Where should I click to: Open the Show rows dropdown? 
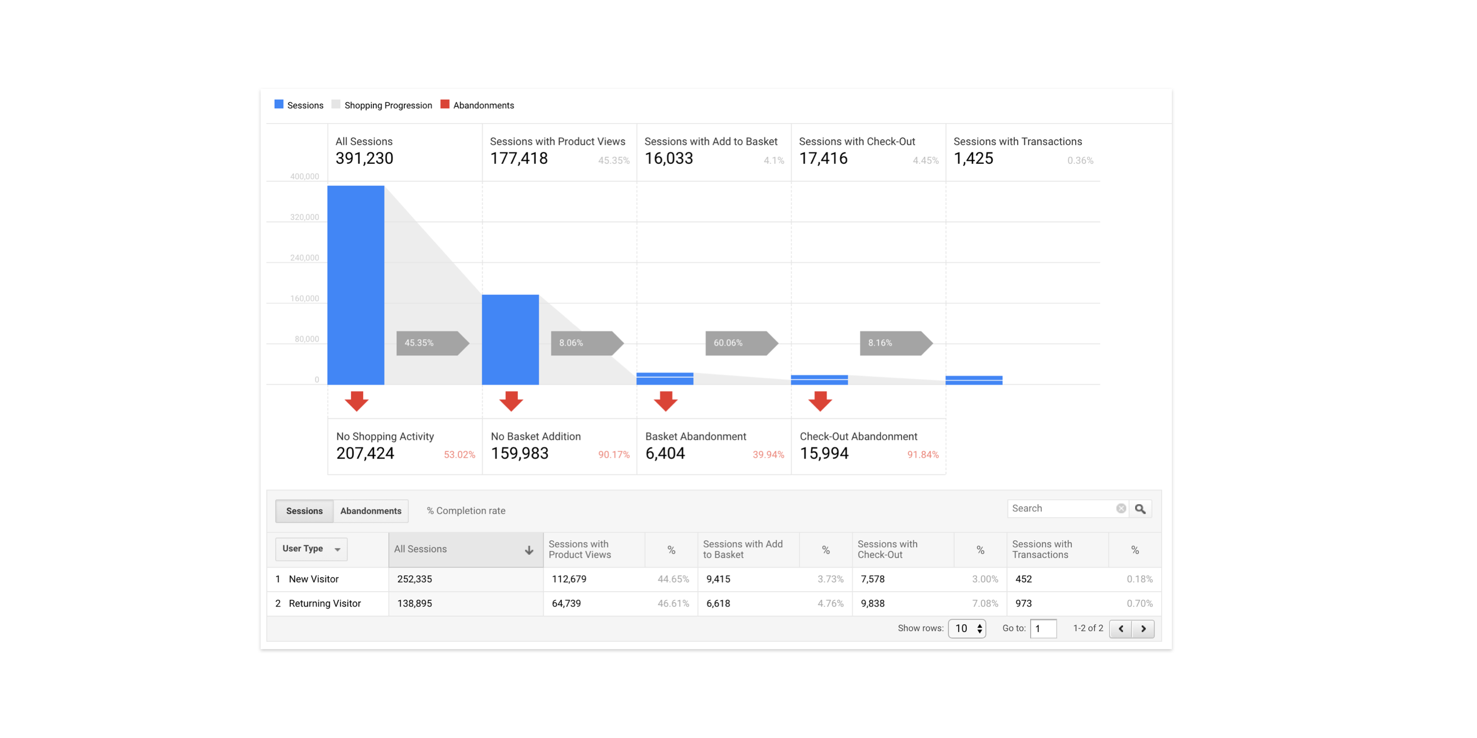tap(967, 629)
